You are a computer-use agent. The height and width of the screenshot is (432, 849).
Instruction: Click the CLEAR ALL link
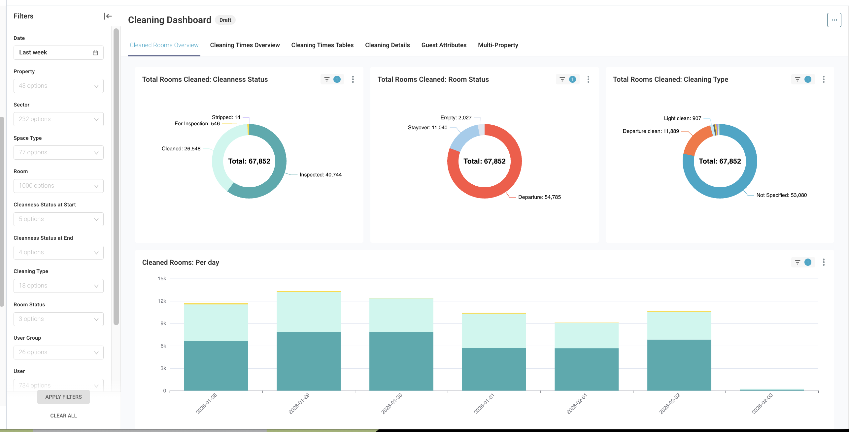(63, 416)
